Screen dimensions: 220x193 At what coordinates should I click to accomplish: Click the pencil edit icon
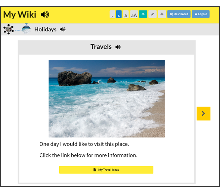(152, 14)
